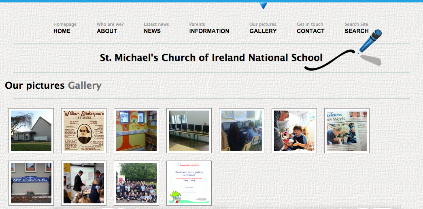Open the school building exterior photo
Viewport: 423px width, 209px height.
[x=31, y=131]
